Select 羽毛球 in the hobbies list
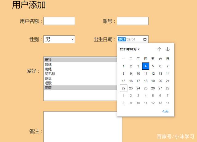Viewport: 197px width, 142px height. point(81,74)
